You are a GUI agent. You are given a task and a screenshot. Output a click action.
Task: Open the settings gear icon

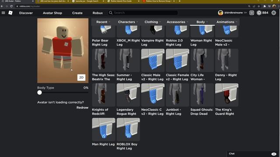(273, 13)
